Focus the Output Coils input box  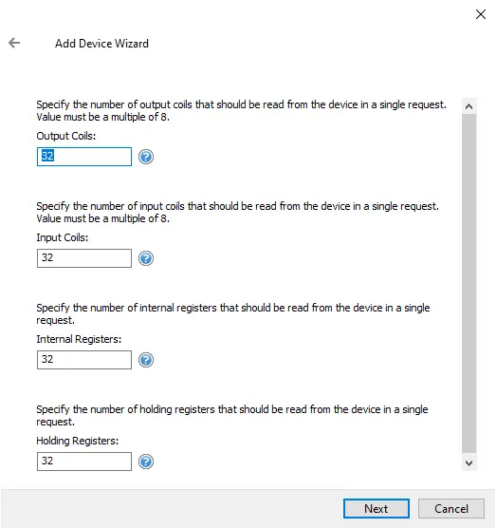pos(84,157)
